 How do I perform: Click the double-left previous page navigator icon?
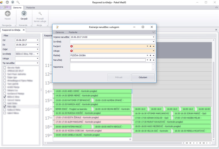190,143
